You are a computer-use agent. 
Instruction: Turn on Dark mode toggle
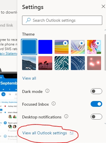[x=96, y=91]
